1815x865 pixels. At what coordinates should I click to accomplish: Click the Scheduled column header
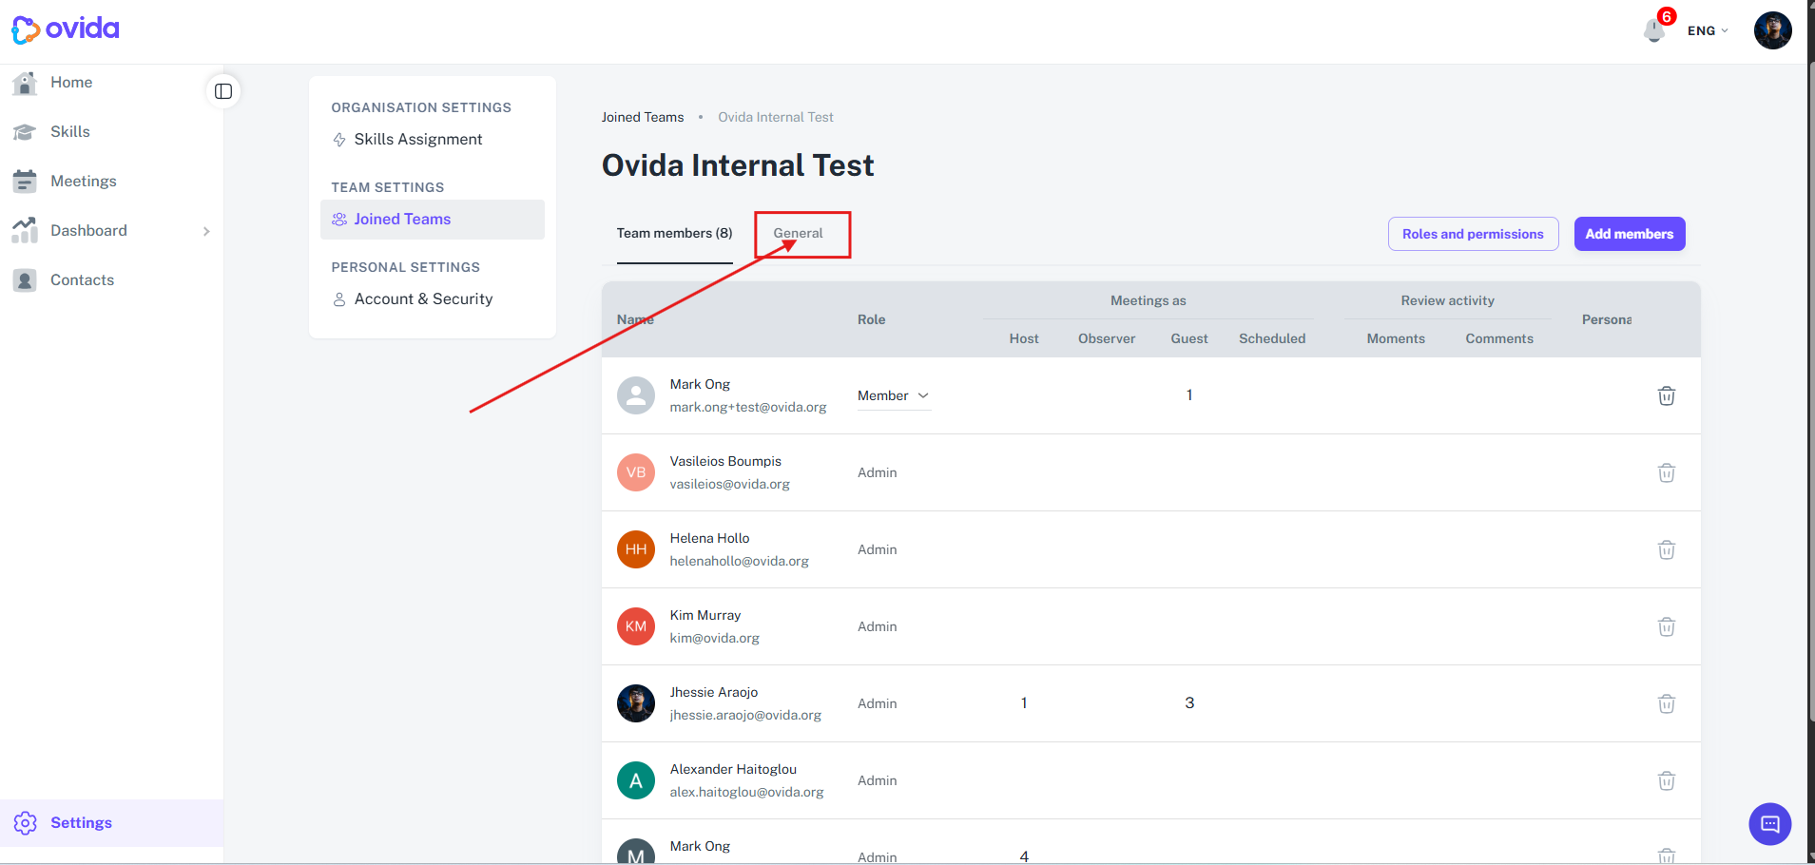(1272, 339)
